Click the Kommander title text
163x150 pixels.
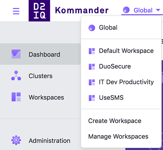tap(82, 10)
